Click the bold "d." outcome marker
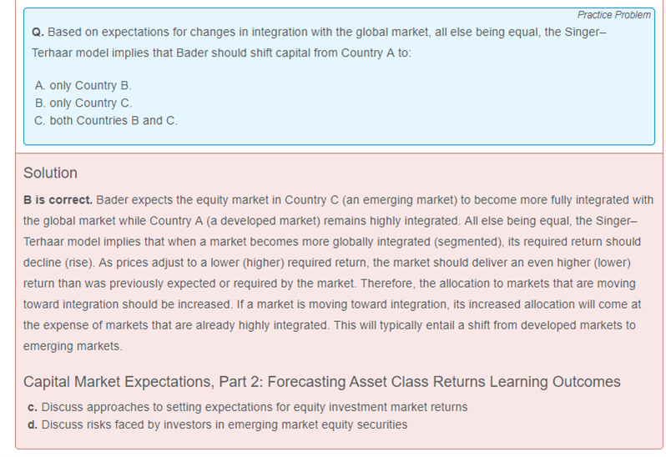Viewport: 666px width, 457px height. [x=33, y=424]
